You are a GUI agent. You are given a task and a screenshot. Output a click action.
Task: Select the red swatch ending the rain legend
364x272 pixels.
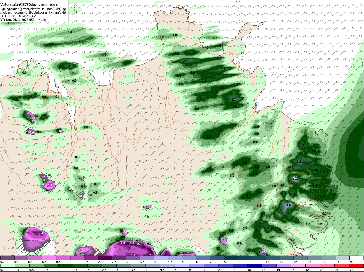tap(357, 266)
